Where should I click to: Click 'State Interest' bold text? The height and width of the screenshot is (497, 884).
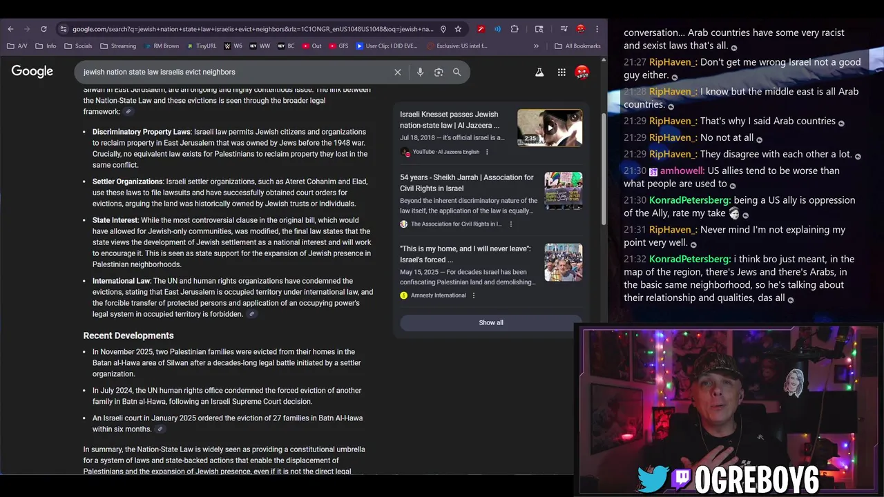[x=115, y=220]
